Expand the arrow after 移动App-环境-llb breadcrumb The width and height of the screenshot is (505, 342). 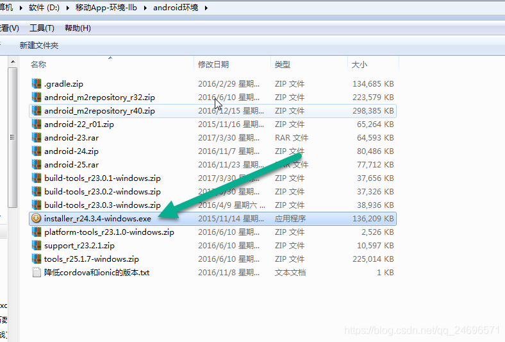pos(145,8)
